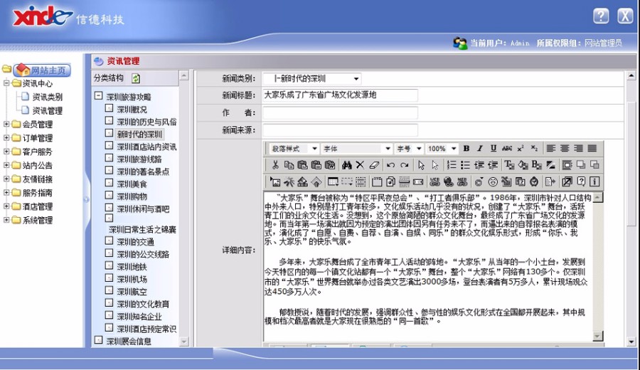Open find and replace (binoculars icon)
This screenshot has width=640, height=370.
(347, 165)
